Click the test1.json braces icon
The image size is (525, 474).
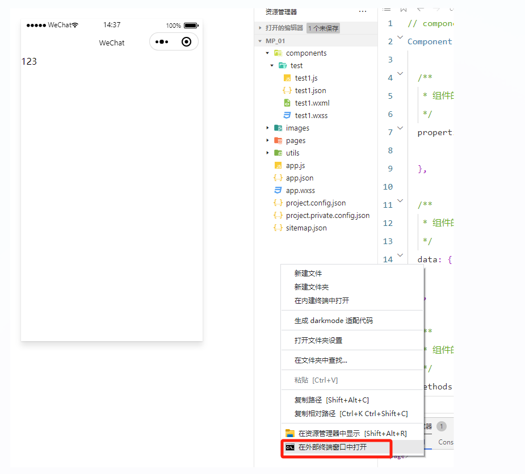[x=287, y=90]
